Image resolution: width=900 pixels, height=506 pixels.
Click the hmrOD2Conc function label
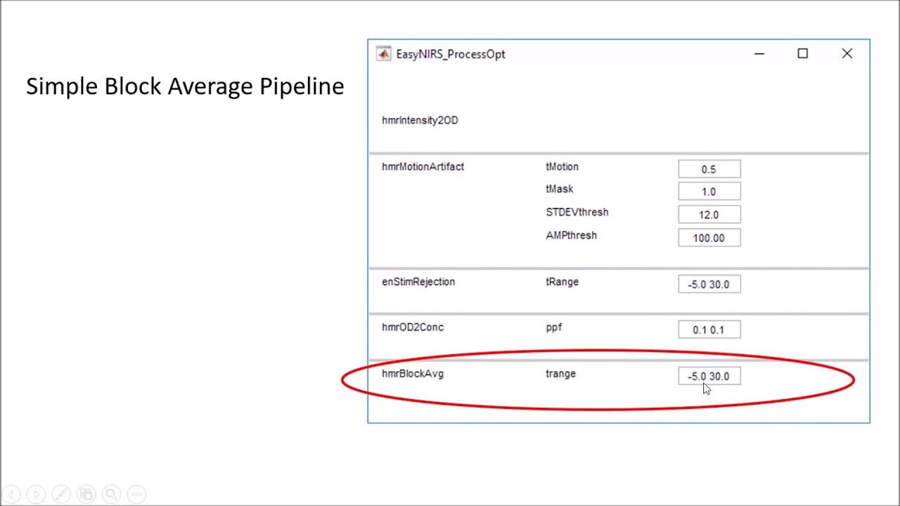coord(413,327)
